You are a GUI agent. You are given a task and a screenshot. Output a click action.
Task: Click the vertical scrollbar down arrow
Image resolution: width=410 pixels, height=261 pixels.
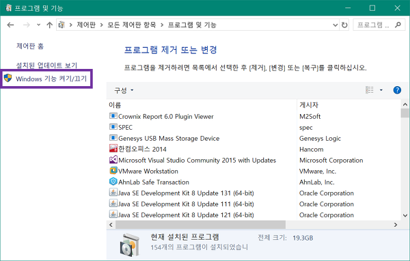[x=405, y=215]
